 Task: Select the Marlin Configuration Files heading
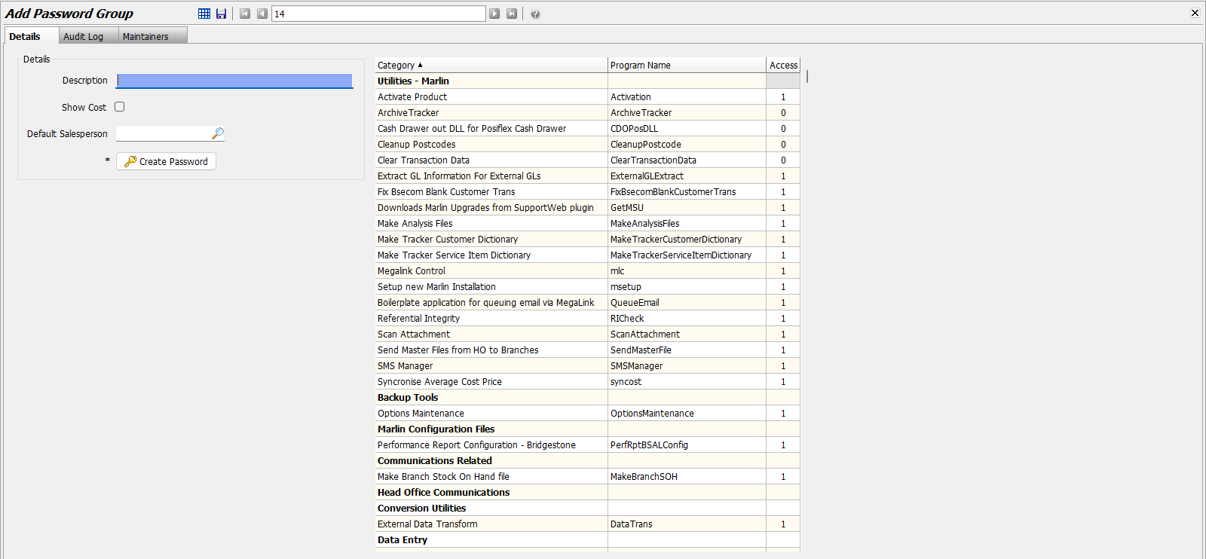click(x=587, y=429)
